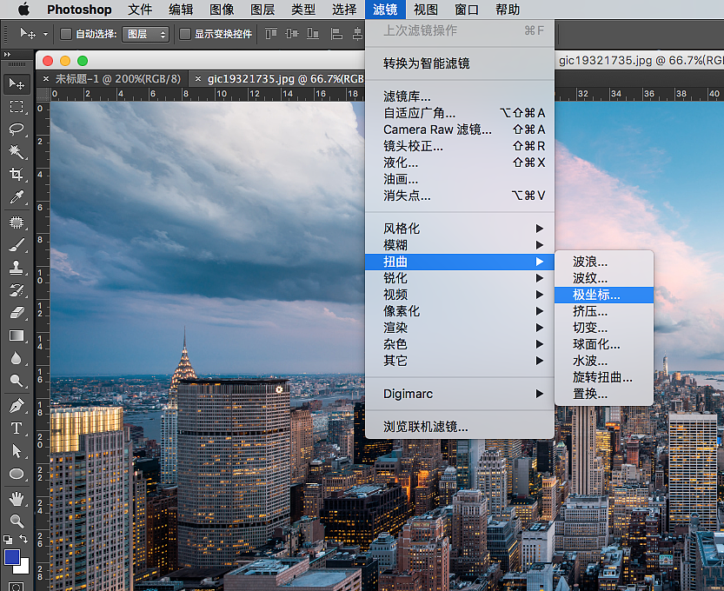Select the Magic Wand tool
Image resolution: width=724 pixels, height=591 pixels.
click(17, 151)
